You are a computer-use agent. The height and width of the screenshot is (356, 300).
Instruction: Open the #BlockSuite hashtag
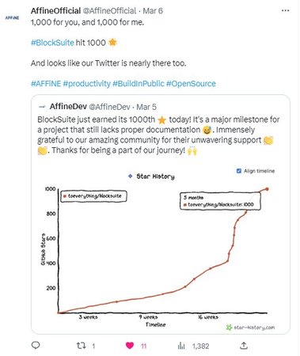click(52, 43)
